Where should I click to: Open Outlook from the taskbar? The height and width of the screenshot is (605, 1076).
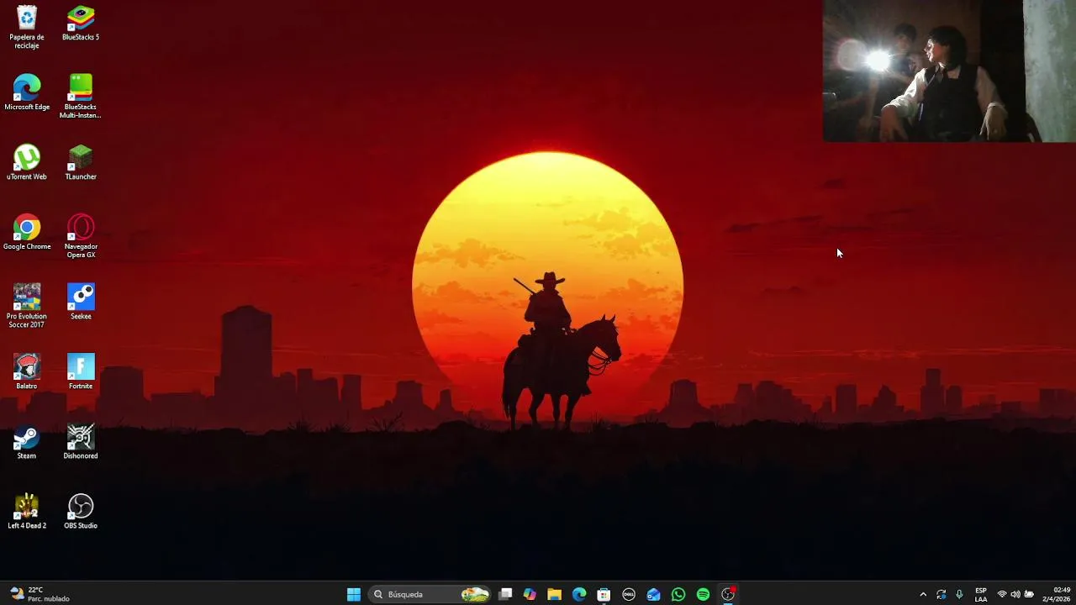(653, 594)
